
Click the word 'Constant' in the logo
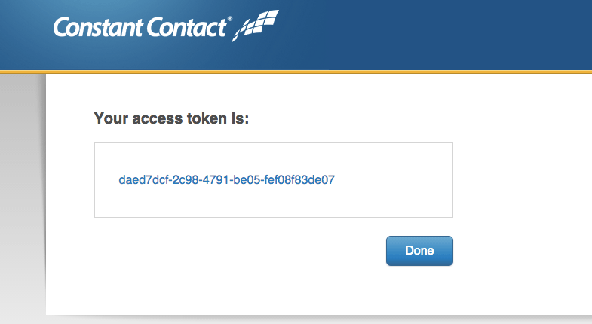[96, 27]
